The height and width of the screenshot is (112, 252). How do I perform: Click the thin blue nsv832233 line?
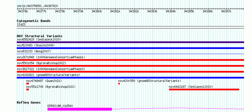pos(130,54)
